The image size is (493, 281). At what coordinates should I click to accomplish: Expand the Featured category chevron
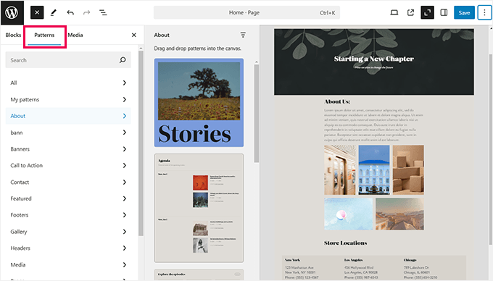tap(125, 198)
